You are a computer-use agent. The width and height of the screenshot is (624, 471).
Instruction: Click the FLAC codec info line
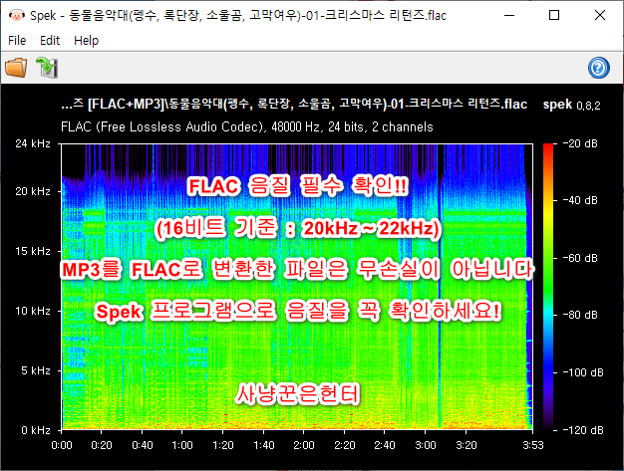247,126
